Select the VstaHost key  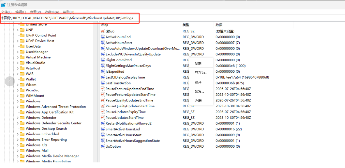(33, 68)
